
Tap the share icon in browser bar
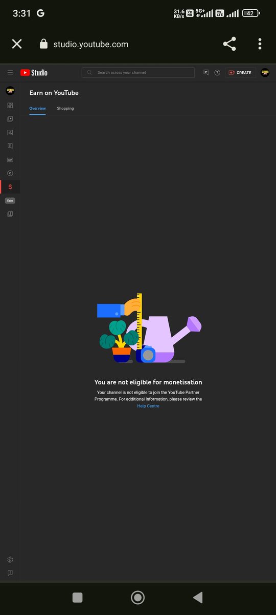(x=229, y=44)
